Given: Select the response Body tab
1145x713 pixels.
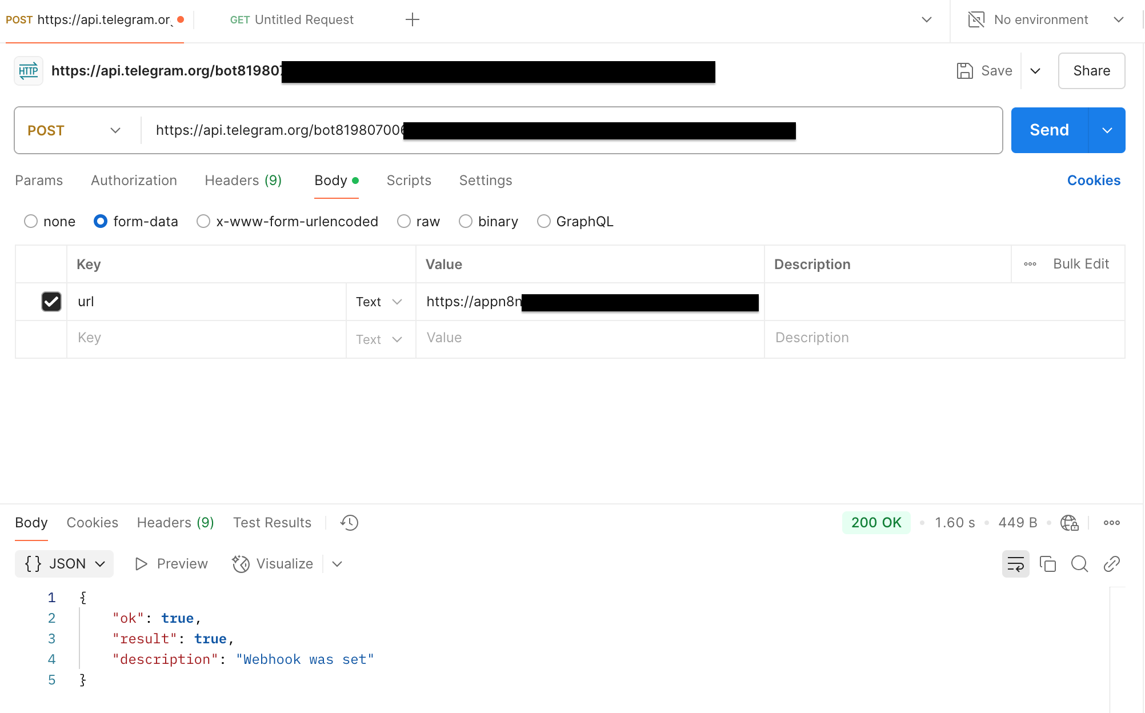Looking at the screenshot, I should [31, 523].
